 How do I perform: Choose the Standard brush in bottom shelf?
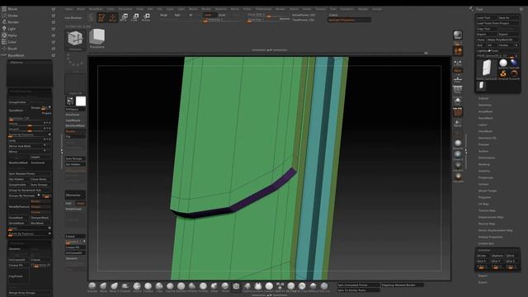tap(92, 286)
